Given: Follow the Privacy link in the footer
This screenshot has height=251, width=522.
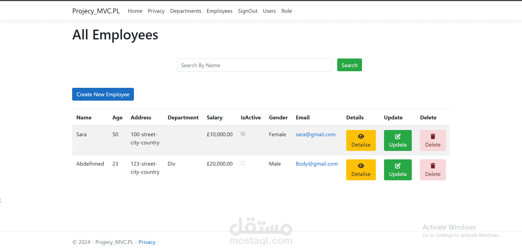Looking at the screenshot, I should pos(147,242).
